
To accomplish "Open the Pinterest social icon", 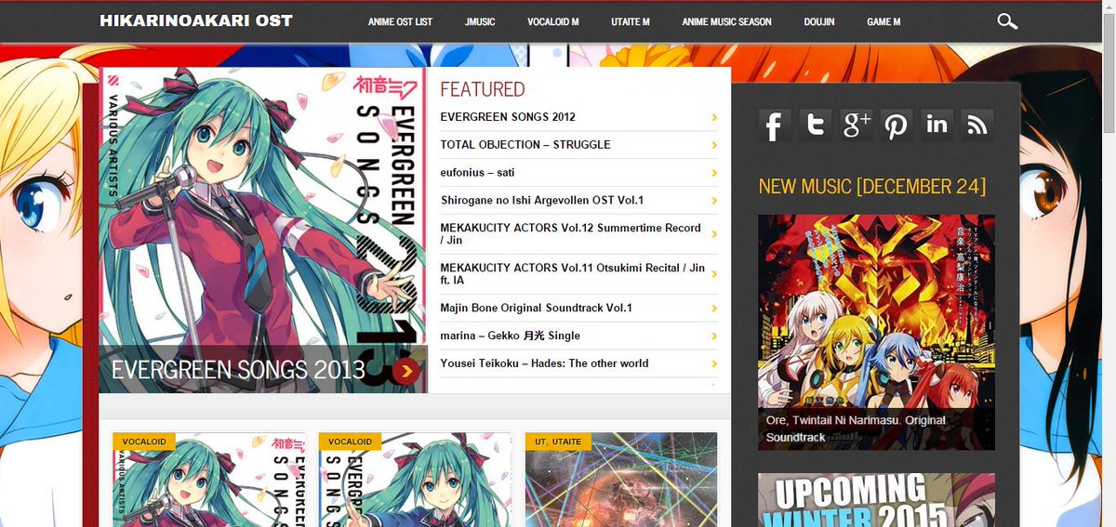I will (x=897, y=125).
